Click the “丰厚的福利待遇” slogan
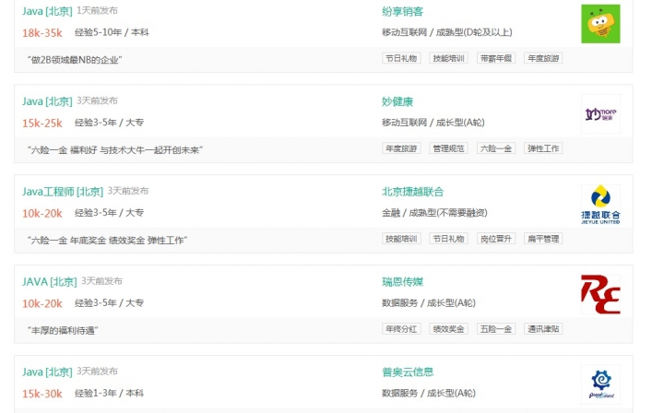The width and height of the screenshot is (664, 413). click(x=63, y=330)
